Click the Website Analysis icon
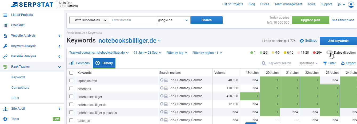 [5, 36]
